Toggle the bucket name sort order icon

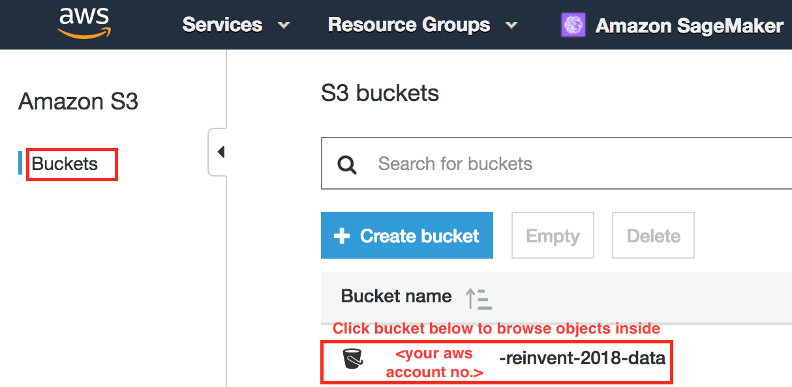(478, 298)
